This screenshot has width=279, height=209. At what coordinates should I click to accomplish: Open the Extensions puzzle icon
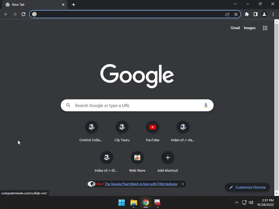[x=247, y=14]
